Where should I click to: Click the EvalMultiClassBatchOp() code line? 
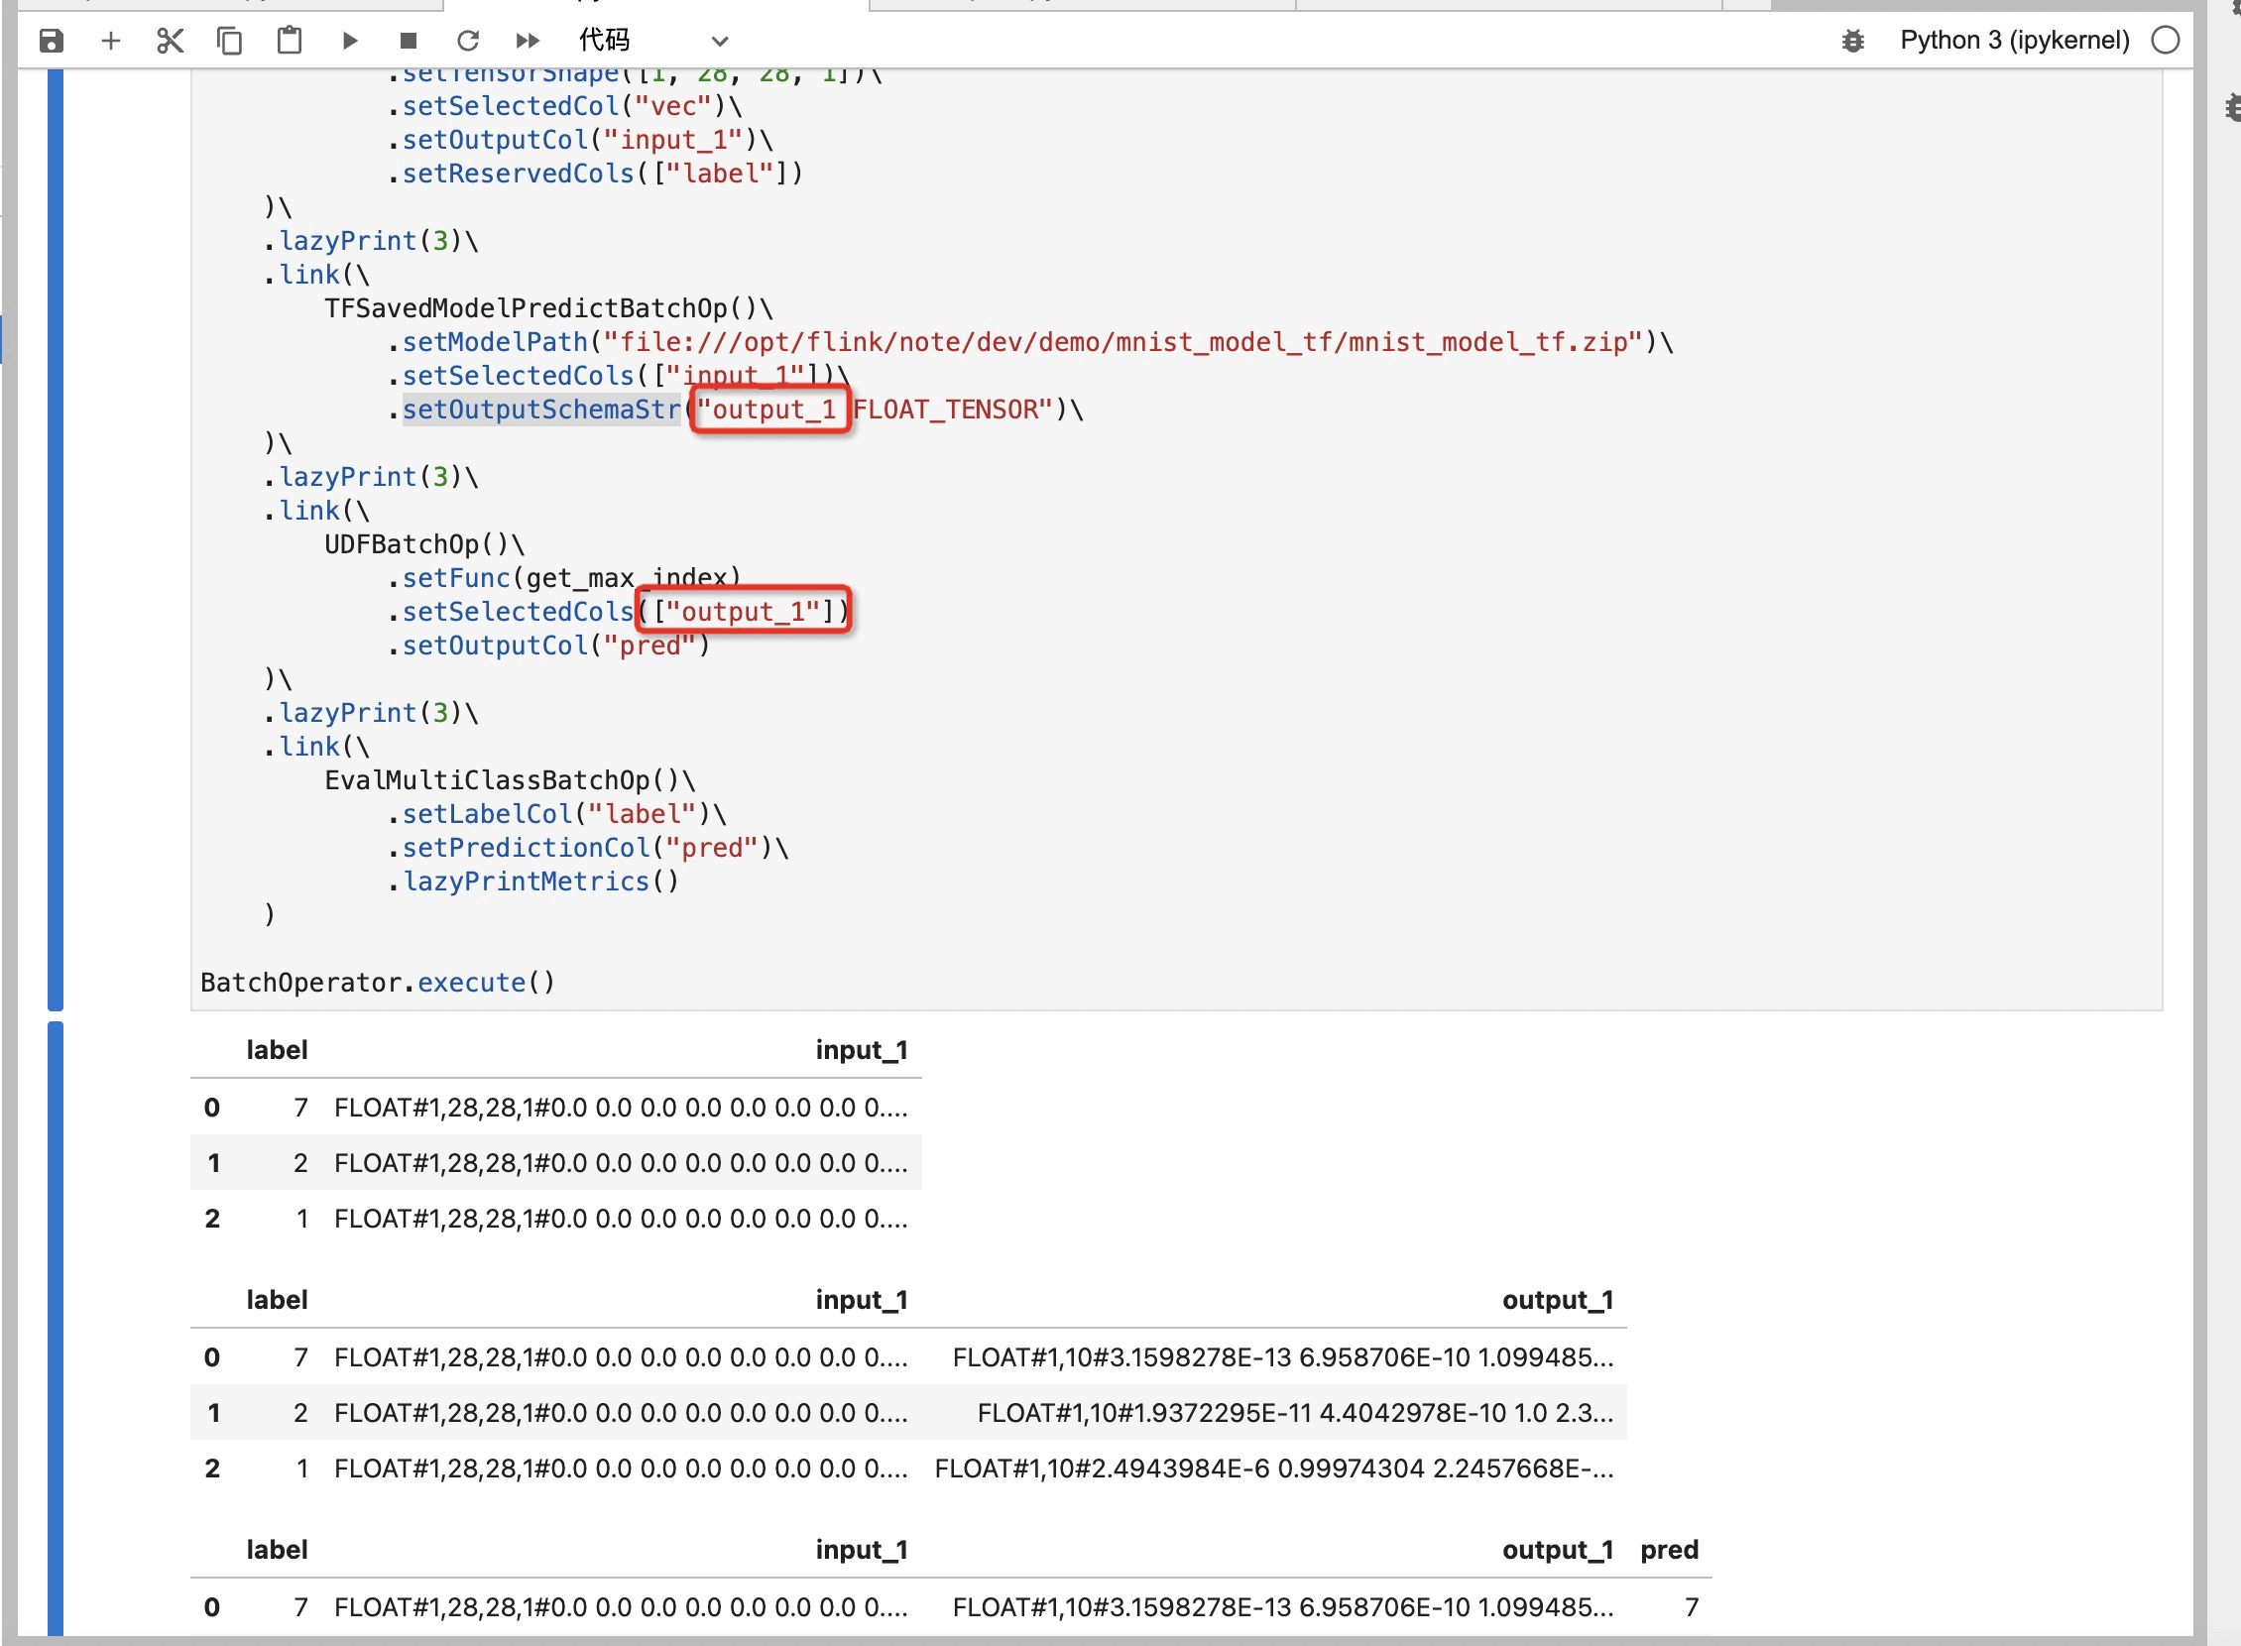[509, 780]
